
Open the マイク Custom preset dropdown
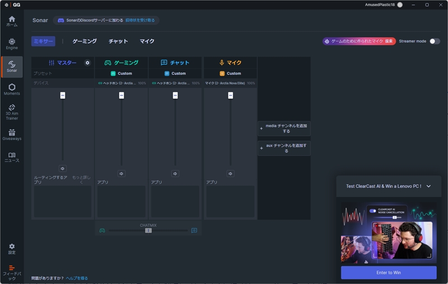(x=230, y=73)
